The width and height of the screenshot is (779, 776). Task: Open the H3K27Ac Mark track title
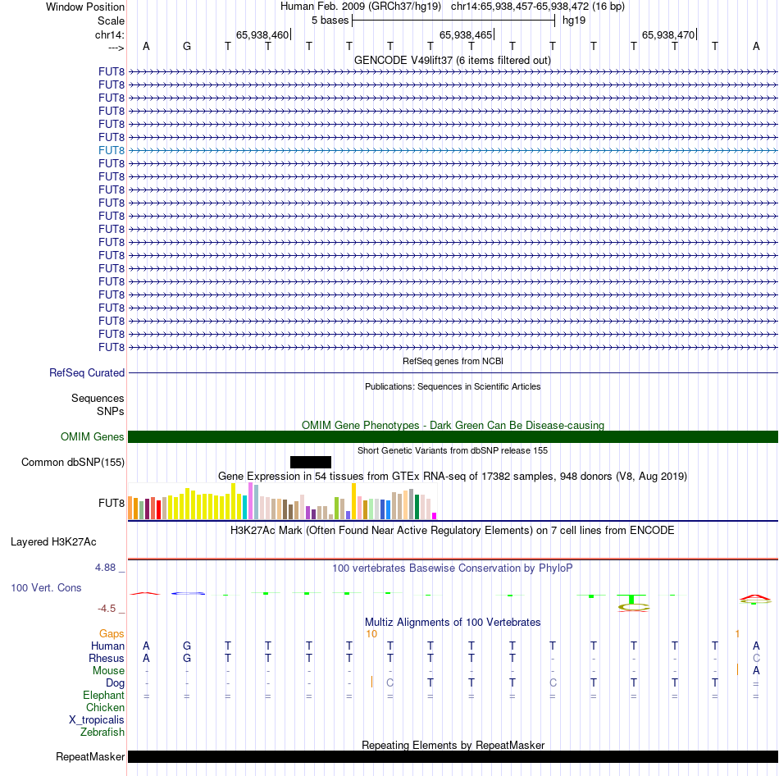[452, 531]
